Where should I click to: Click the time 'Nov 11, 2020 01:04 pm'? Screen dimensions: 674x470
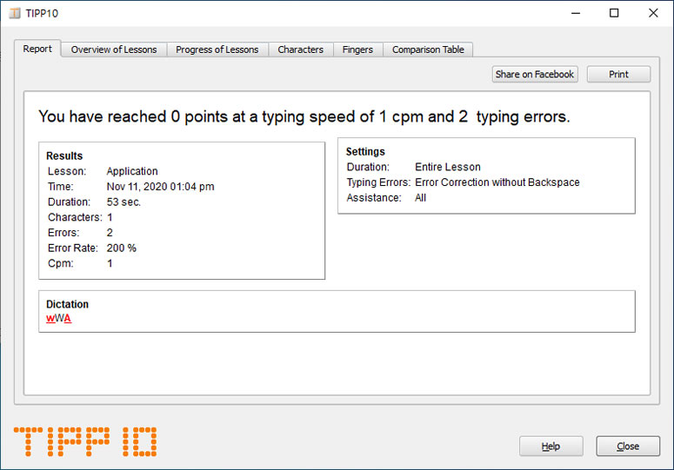coord(160,187)
